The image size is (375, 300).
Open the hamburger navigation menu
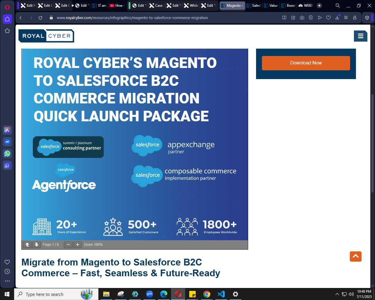(361, 36)
